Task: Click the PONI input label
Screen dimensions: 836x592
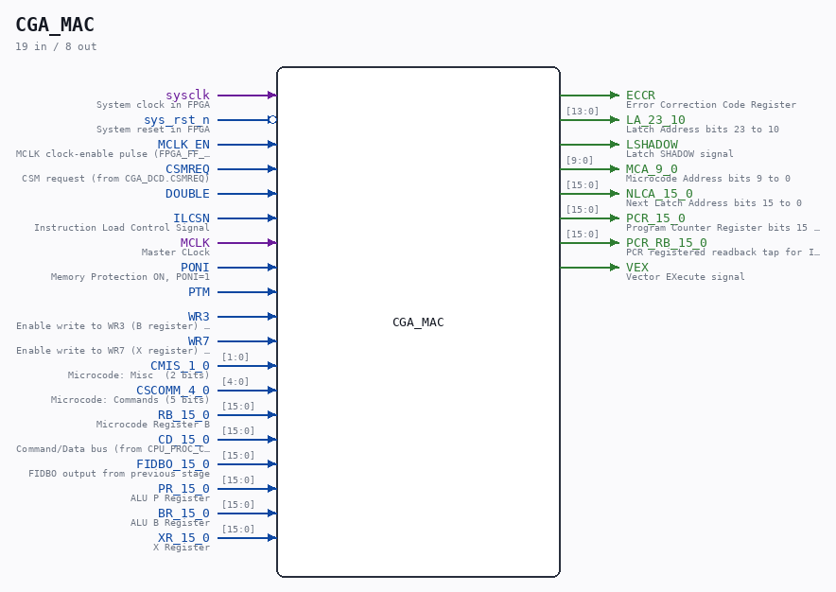Action: coord(195,268)
